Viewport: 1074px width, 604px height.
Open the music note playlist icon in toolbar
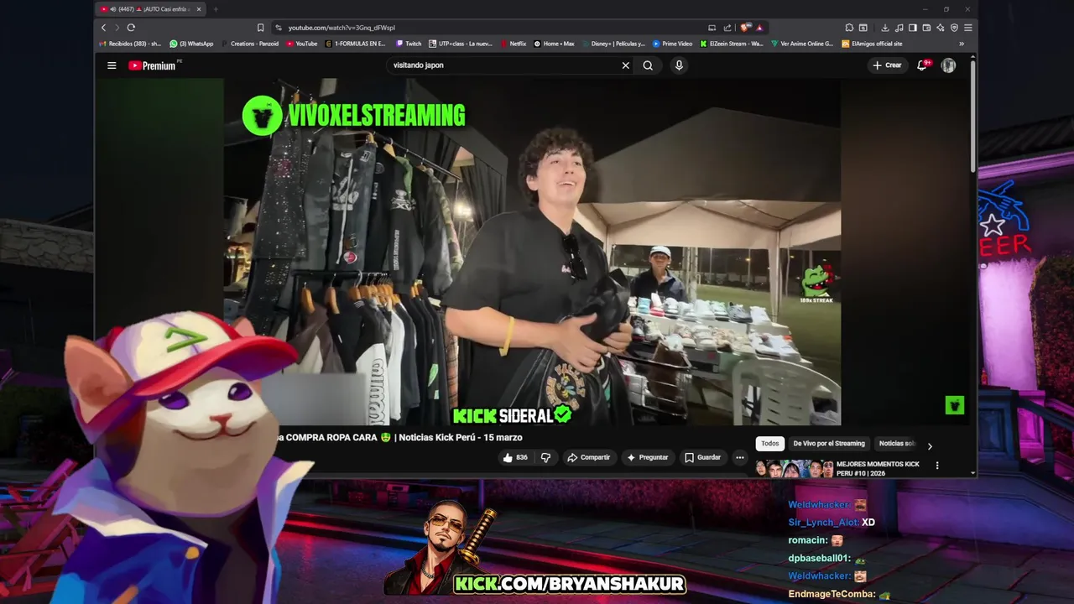(x=899, y=28)
